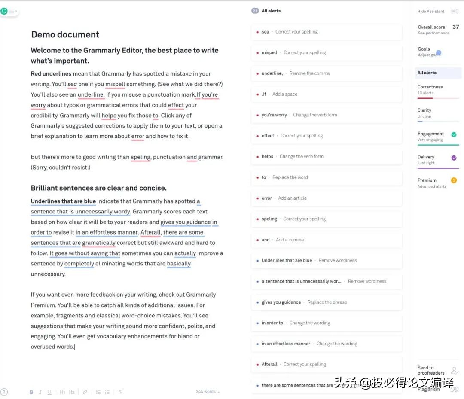
Task: Expand the 'sea' spelling alert
Action: pos(327,32)
